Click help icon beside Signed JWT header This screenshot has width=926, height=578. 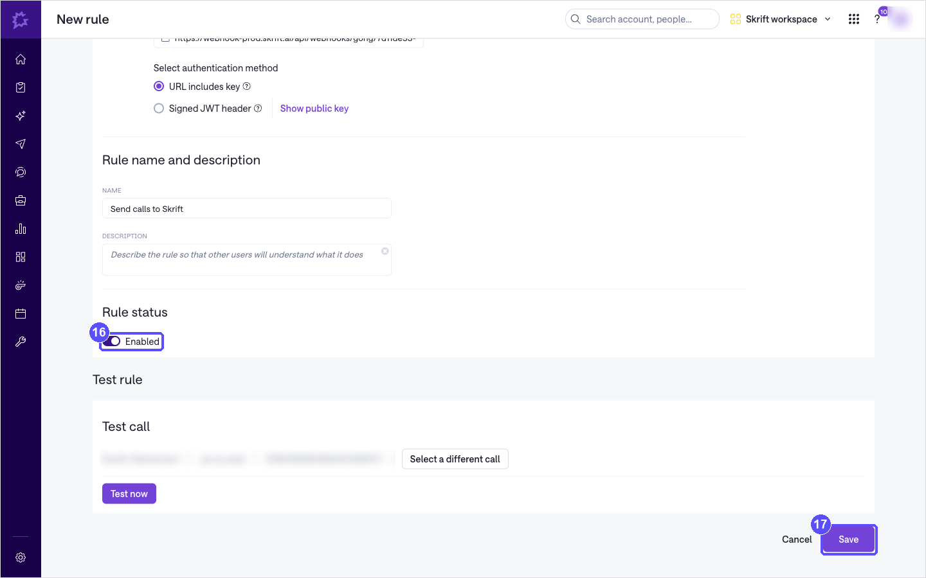pyautogui.click(x=258, y=109)
